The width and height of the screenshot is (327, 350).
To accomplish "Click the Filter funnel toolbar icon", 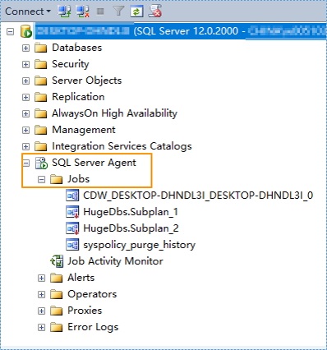I will (x=118, y=12).
